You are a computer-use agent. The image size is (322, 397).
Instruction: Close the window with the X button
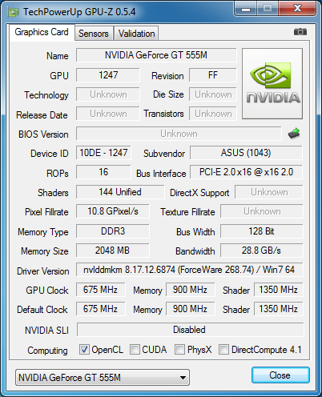tap(297, 9)
